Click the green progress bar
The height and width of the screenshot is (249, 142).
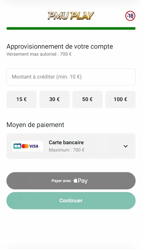71,28
